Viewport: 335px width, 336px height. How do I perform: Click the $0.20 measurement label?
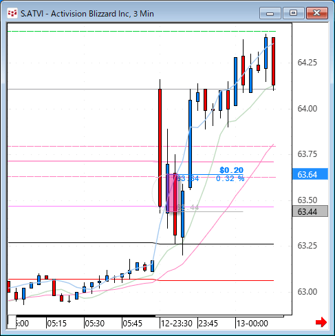(x=231, y=170)
